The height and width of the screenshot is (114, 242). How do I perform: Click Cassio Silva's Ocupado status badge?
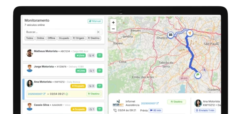click(x=78, y=109)
